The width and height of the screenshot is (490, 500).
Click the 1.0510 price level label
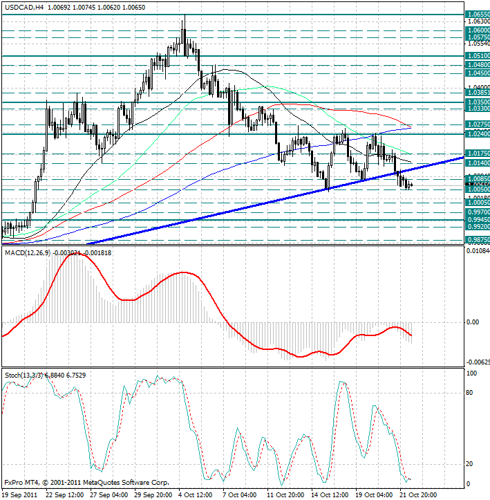click(478, 56)
